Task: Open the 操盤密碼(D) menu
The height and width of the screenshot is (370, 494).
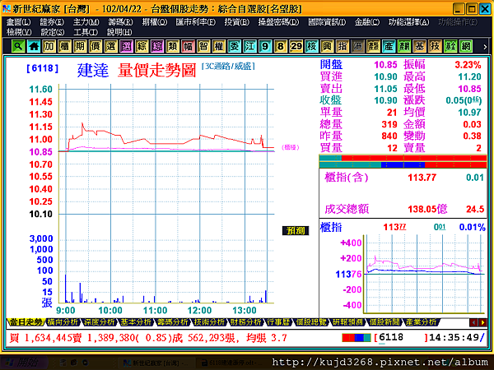Action: (278, 22)
